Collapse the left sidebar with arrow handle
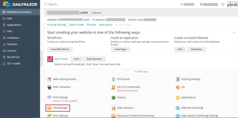Viewport: 238px width, 118px height. point(41,59)
